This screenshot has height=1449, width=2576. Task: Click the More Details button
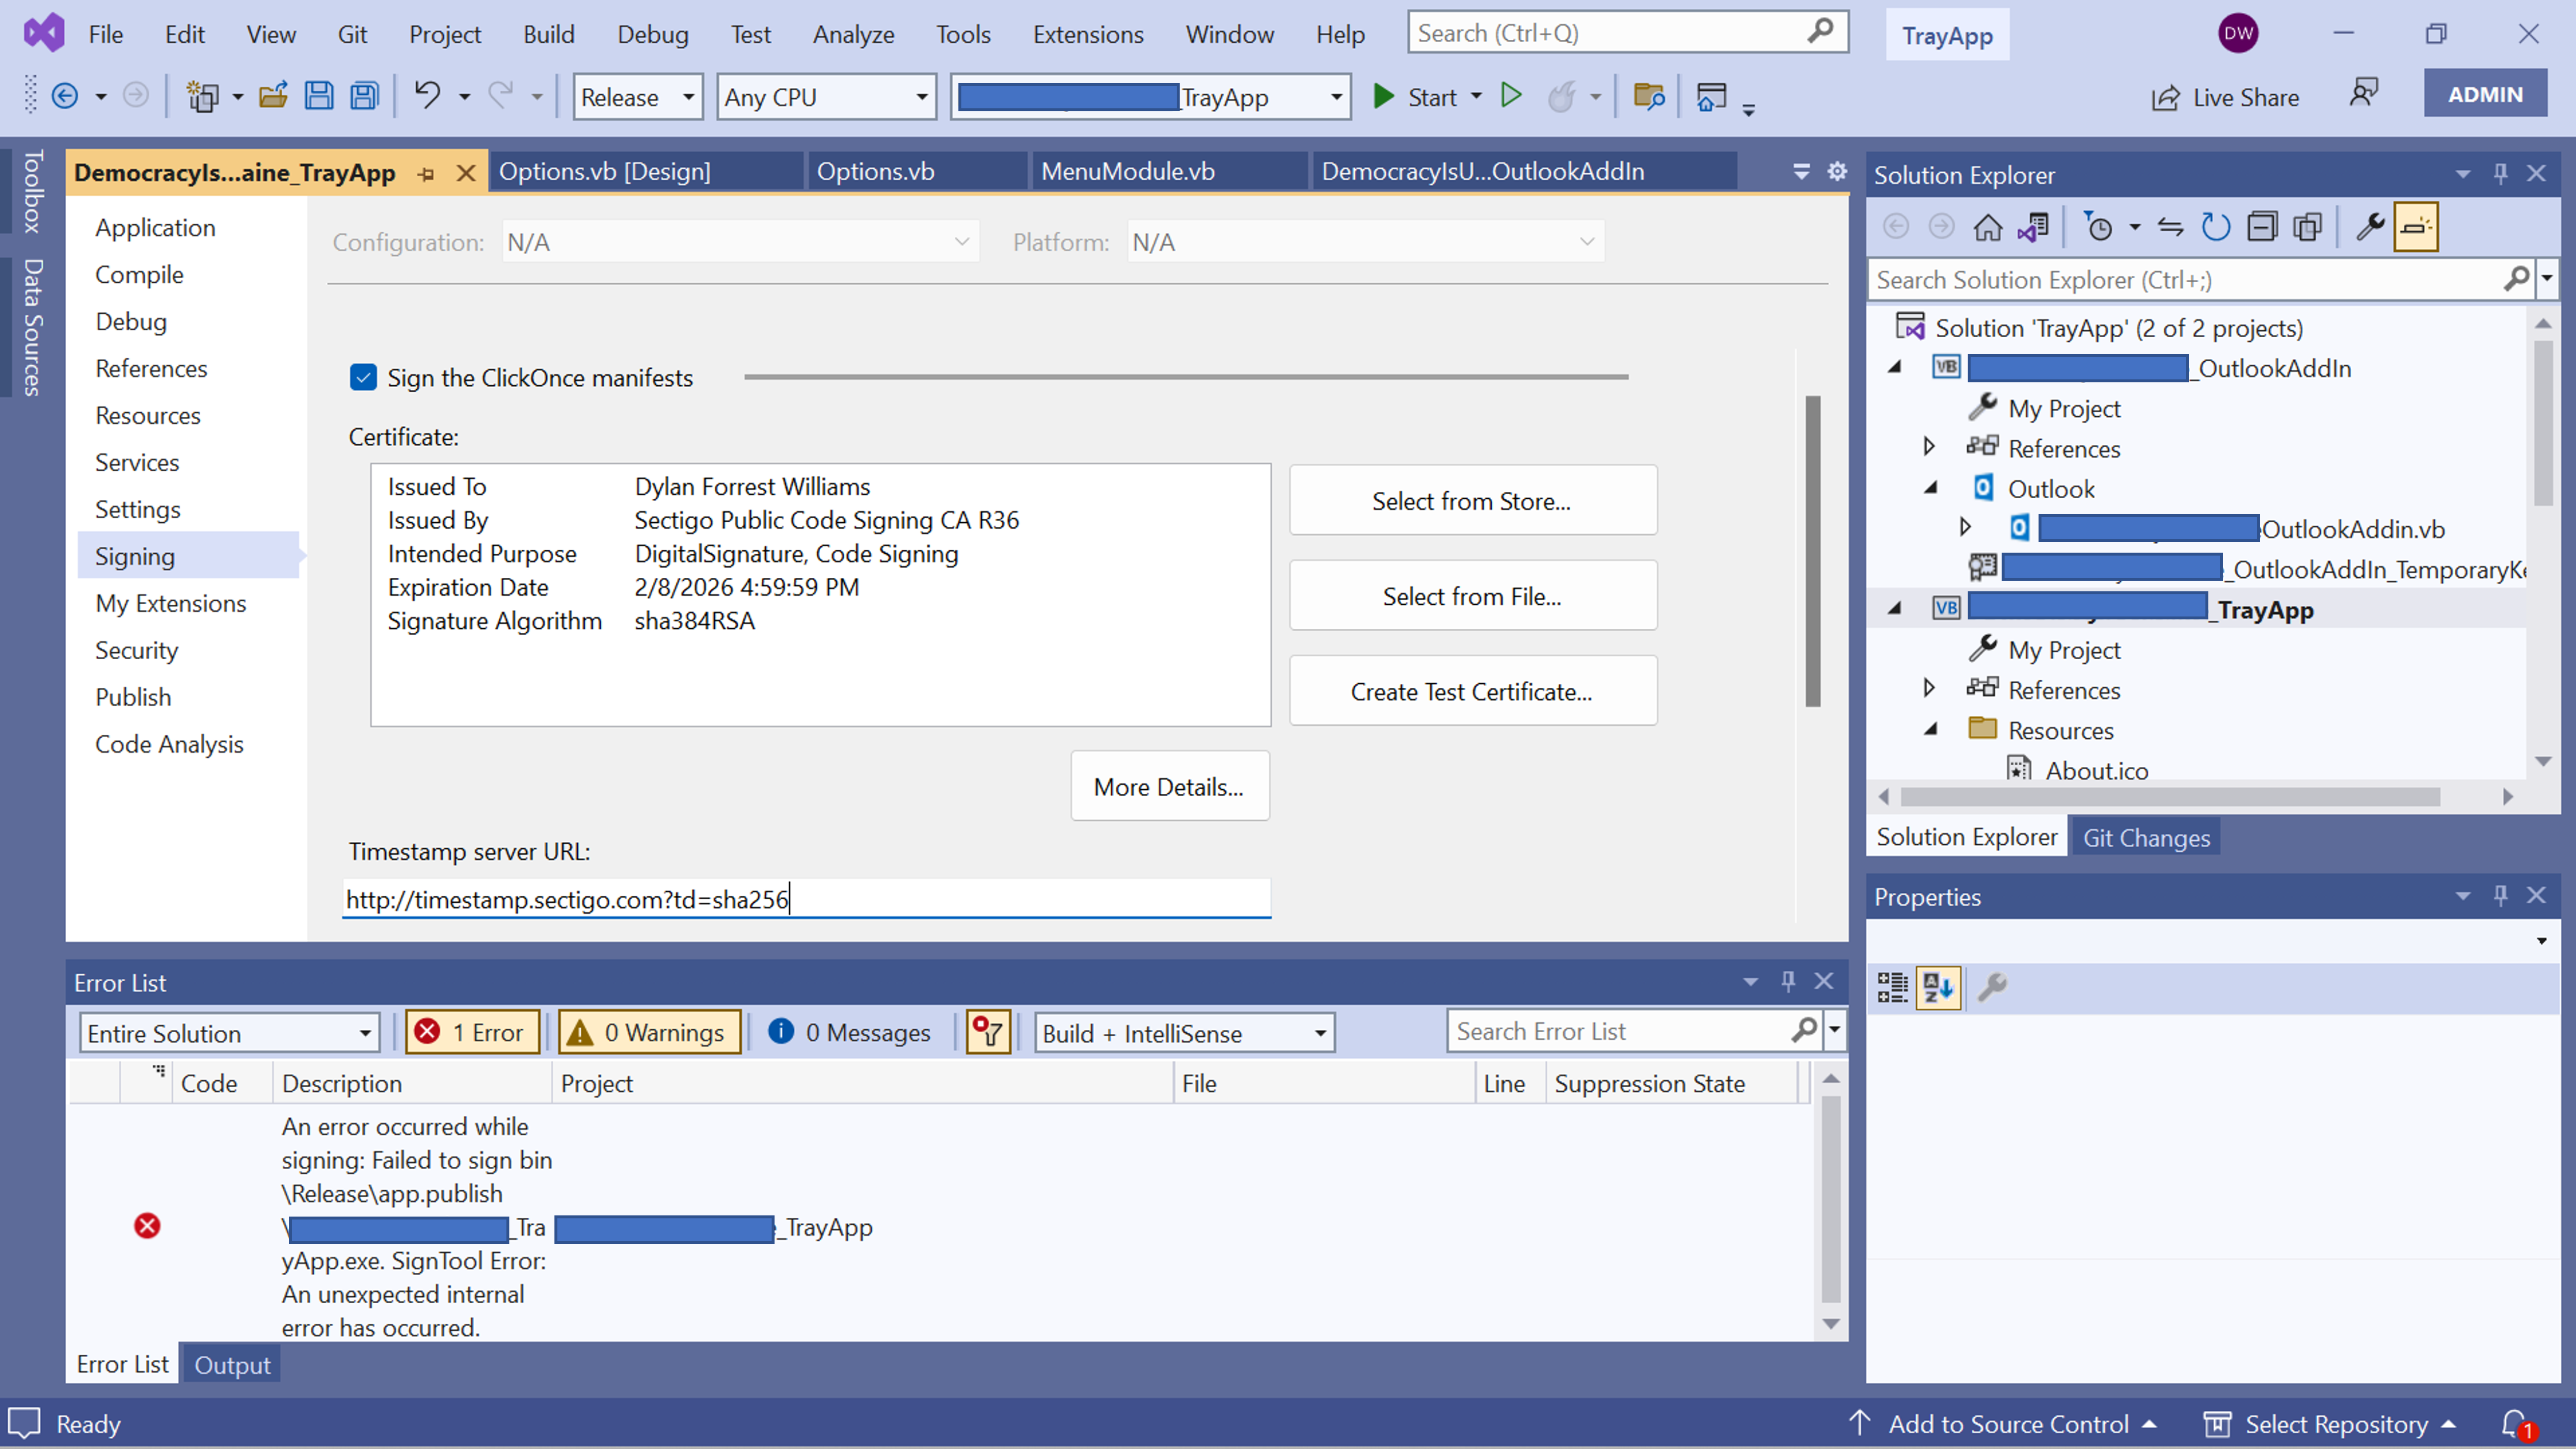coord(1169,787)
